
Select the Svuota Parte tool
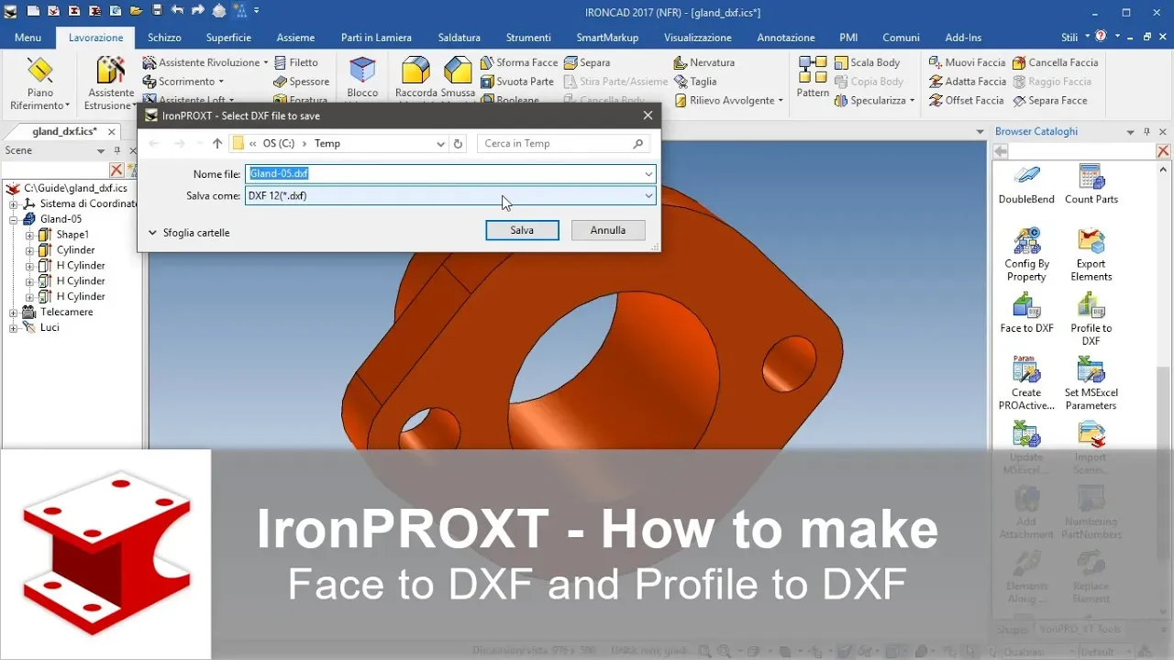click(517, 82)
